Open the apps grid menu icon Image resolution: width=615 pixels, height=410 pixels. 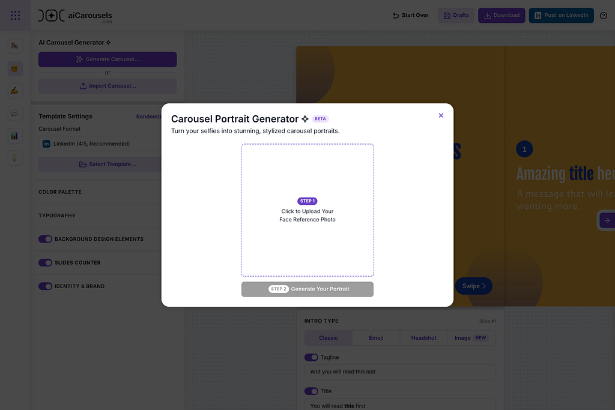coord(15,15)
